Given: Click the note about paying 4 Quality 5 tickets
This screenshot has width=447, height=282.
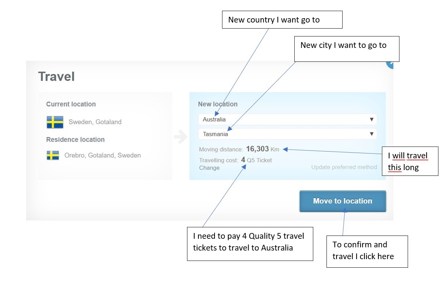Looking at the screenshot, I should (250, 243).
